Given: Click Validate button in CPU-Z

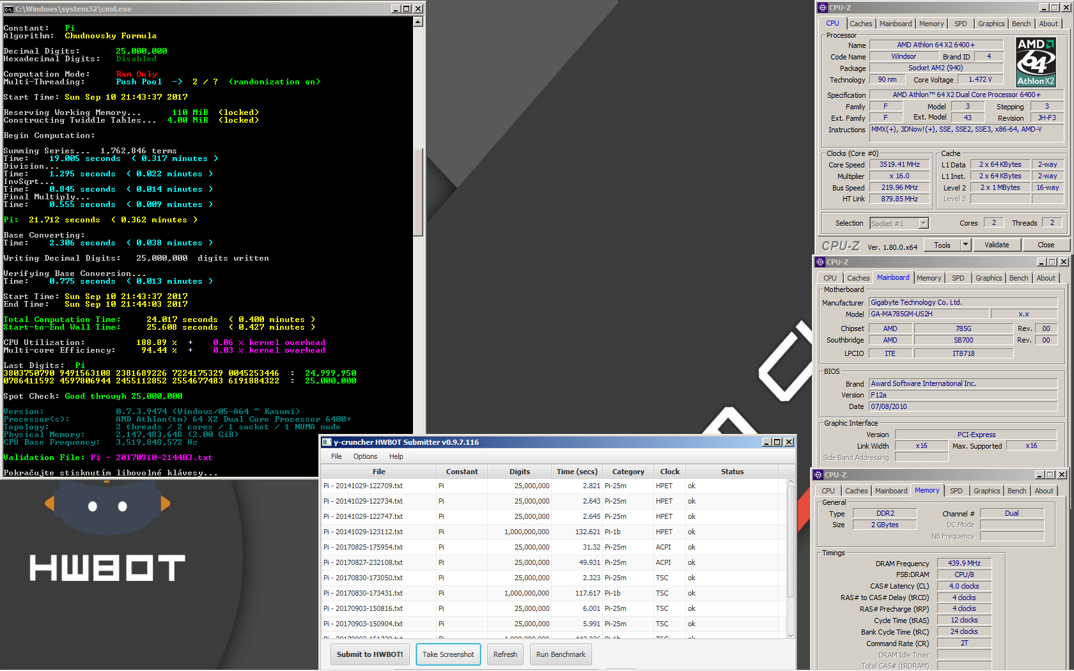Looking at the screenshot, I should click(x=997, y=245).
